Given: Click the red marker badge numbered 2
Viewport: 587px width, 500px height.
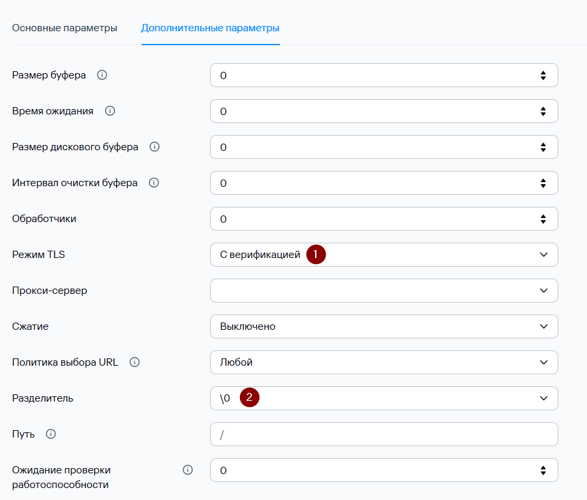Looking at the screenshot, I should [x=249, y=398].
